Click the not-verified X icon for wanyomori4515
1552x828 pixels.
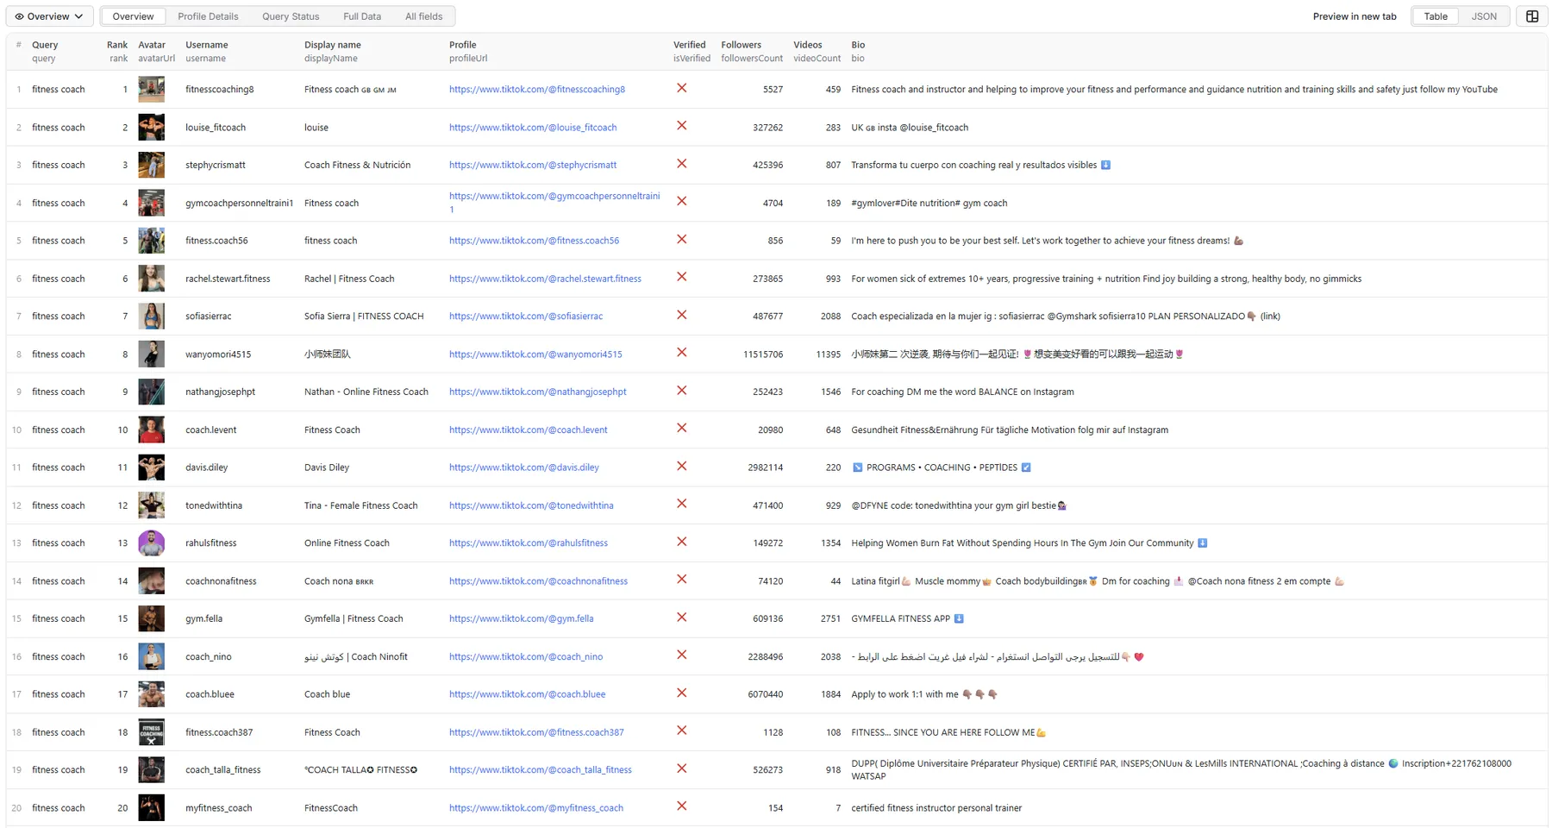pyautogui.click(x=682, y=353)
